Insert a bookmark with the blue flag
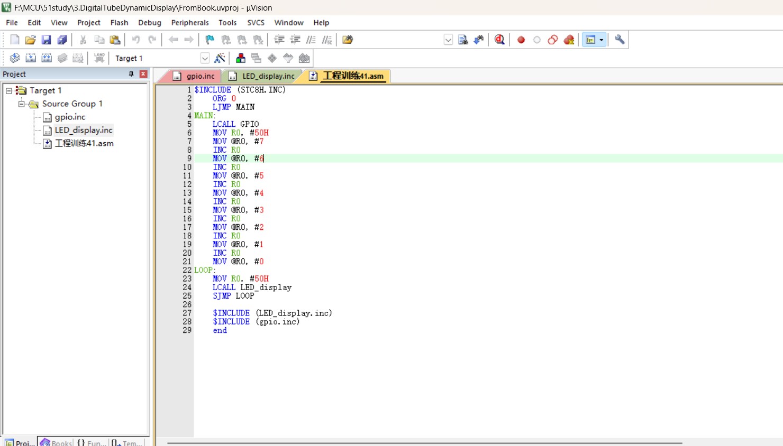Image resolution: width=783 pixels, height=446 pixels. point(210,40)
